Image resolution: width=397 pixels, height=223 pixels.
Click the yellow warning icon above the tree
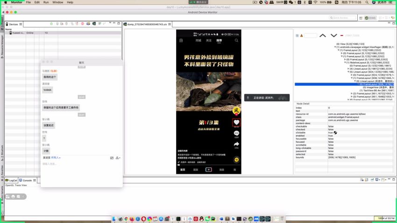coord(302,35)
